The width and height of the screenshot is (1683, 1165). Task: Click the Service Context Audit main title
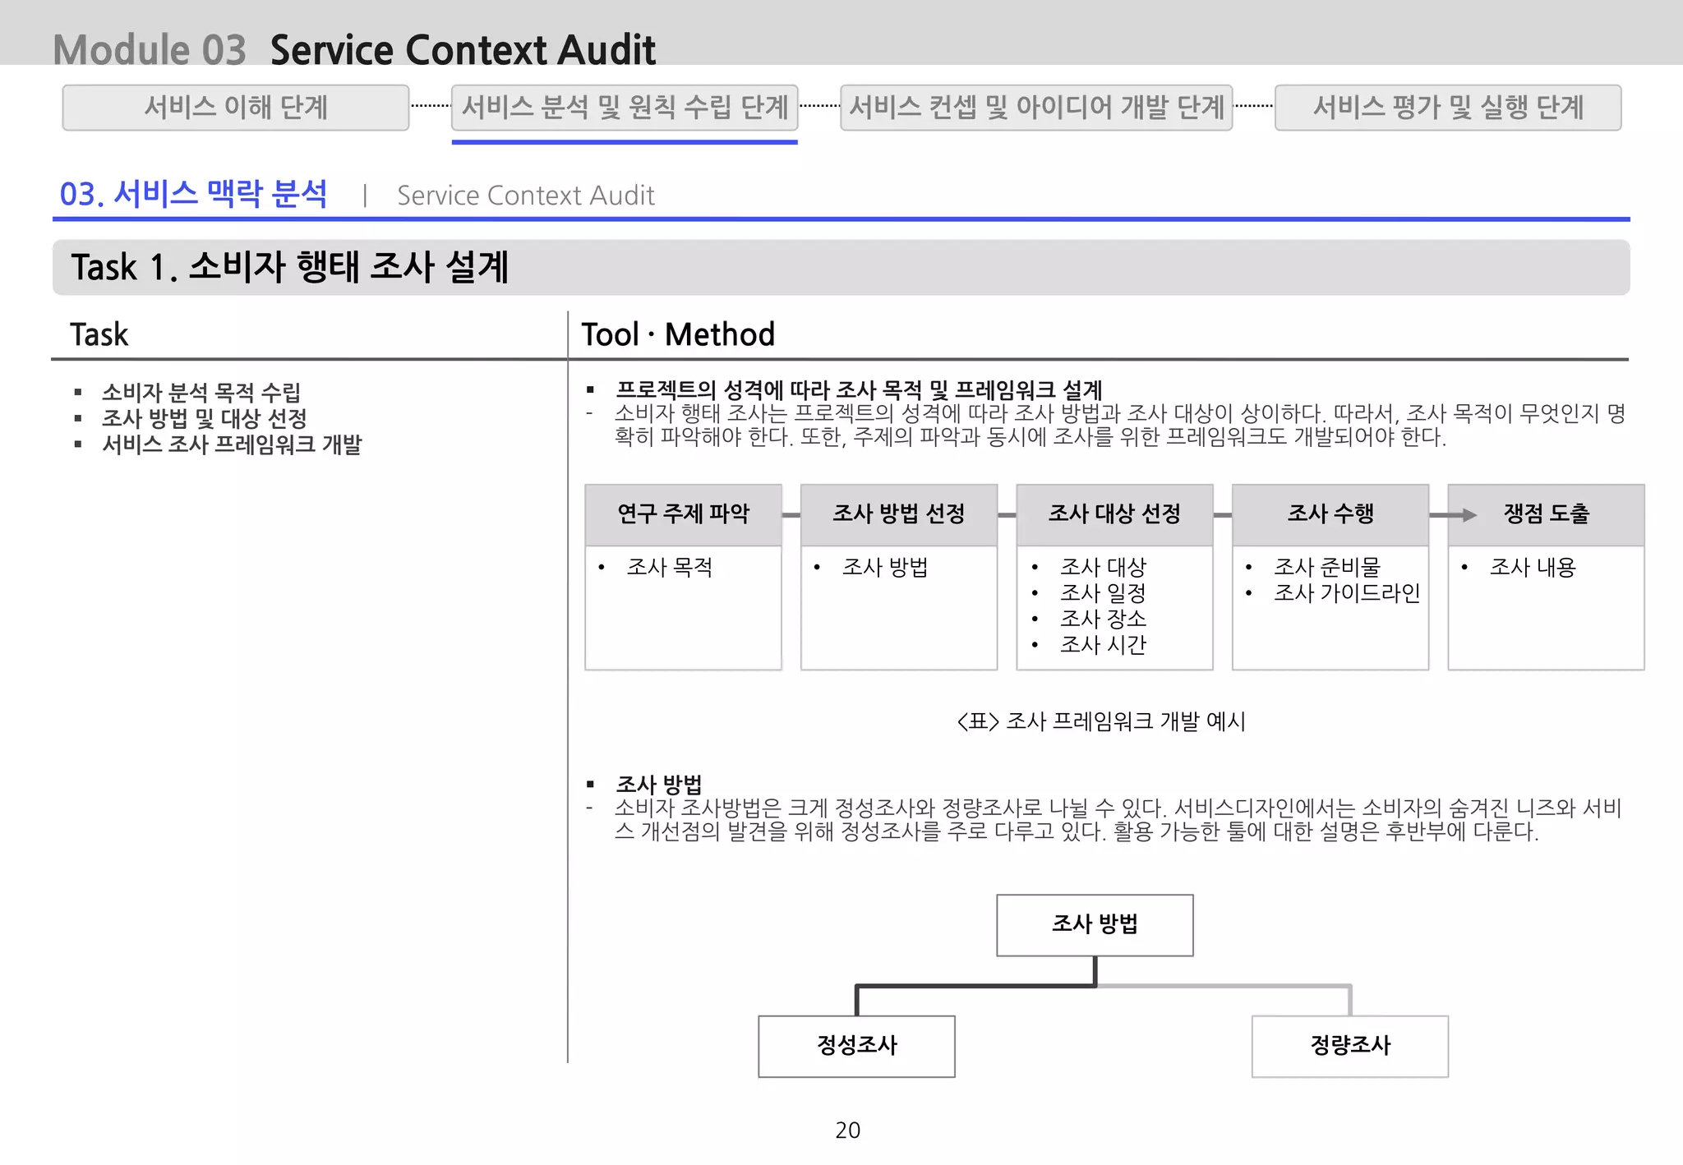click(463, 49)
